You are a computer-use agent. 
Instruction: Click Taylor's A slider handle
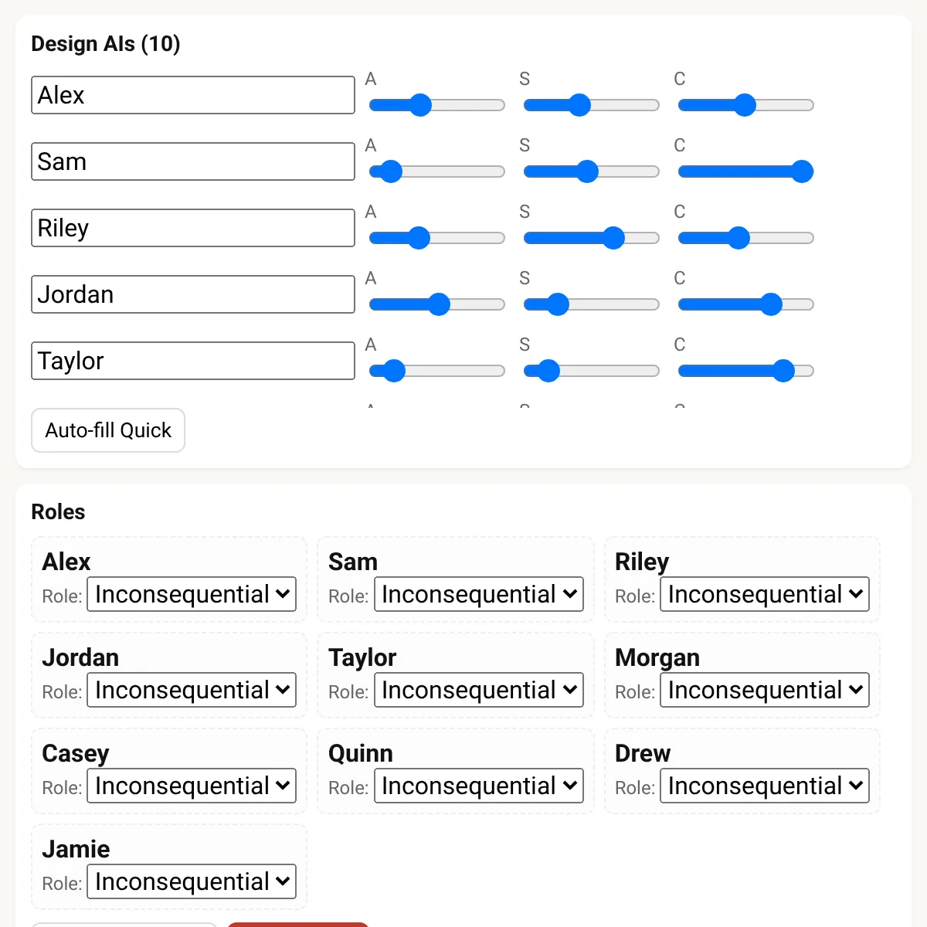tap(394, 371)
